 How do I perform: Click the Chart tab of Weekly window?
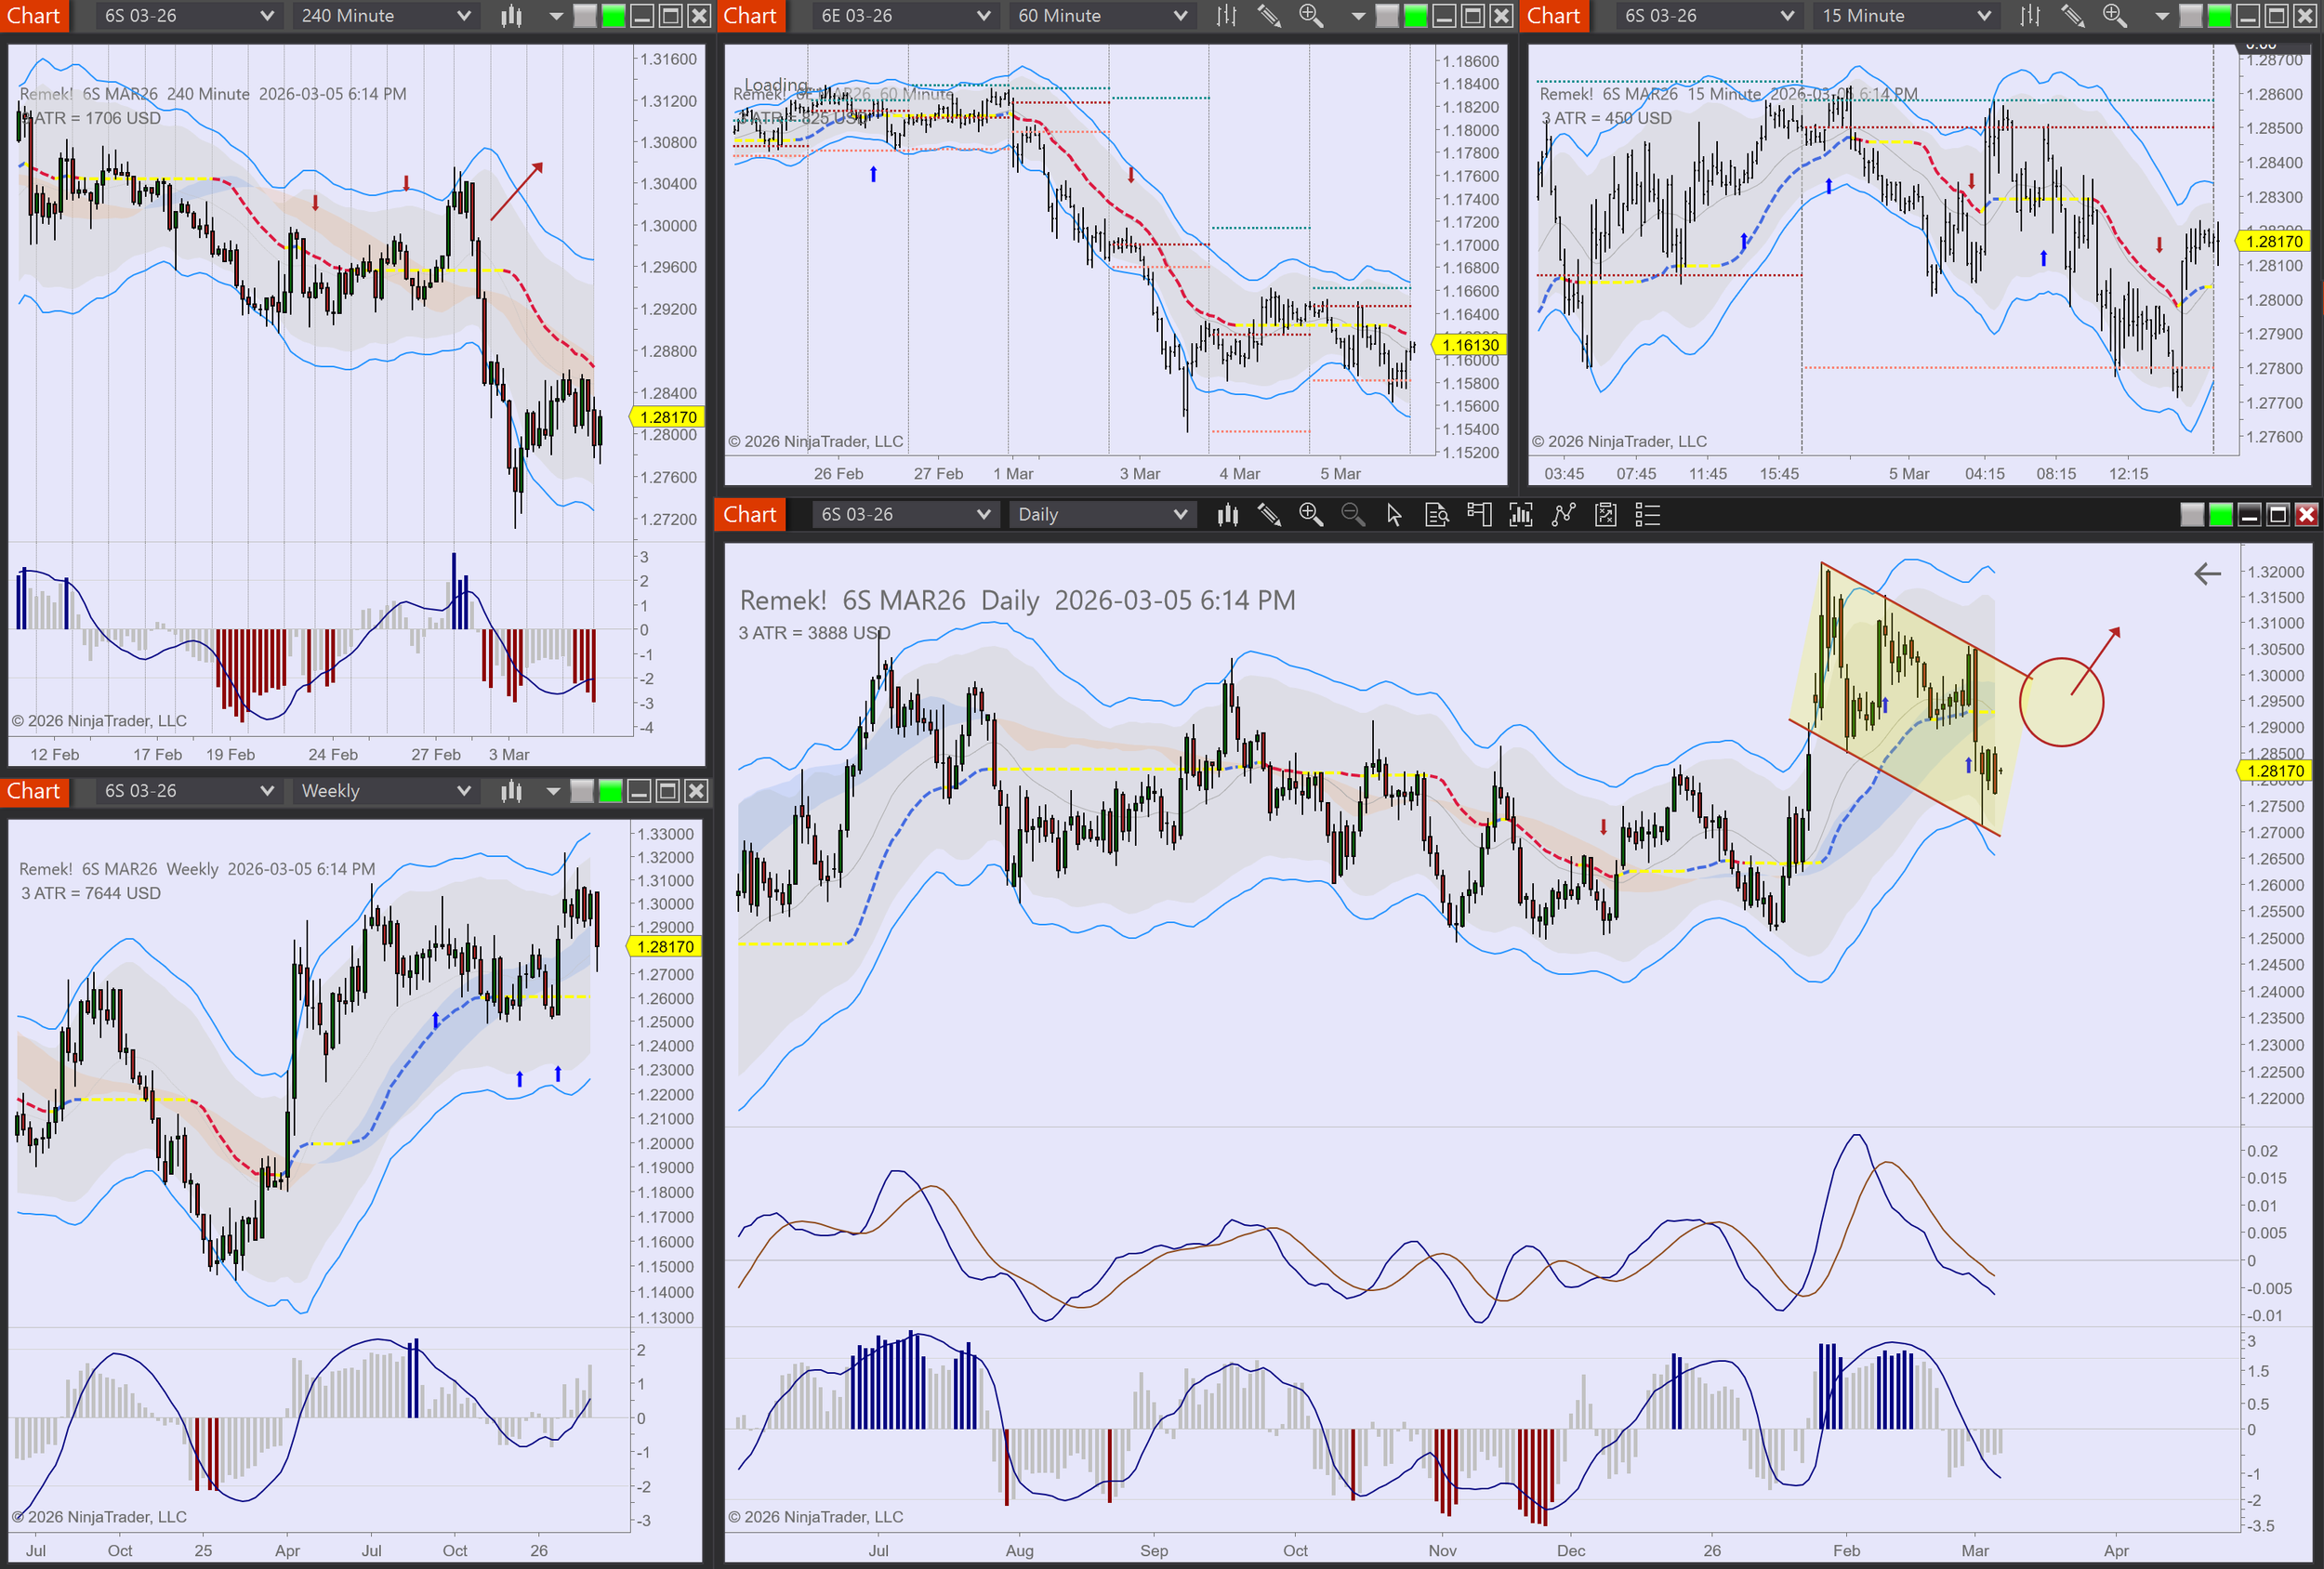click(34, 791)
